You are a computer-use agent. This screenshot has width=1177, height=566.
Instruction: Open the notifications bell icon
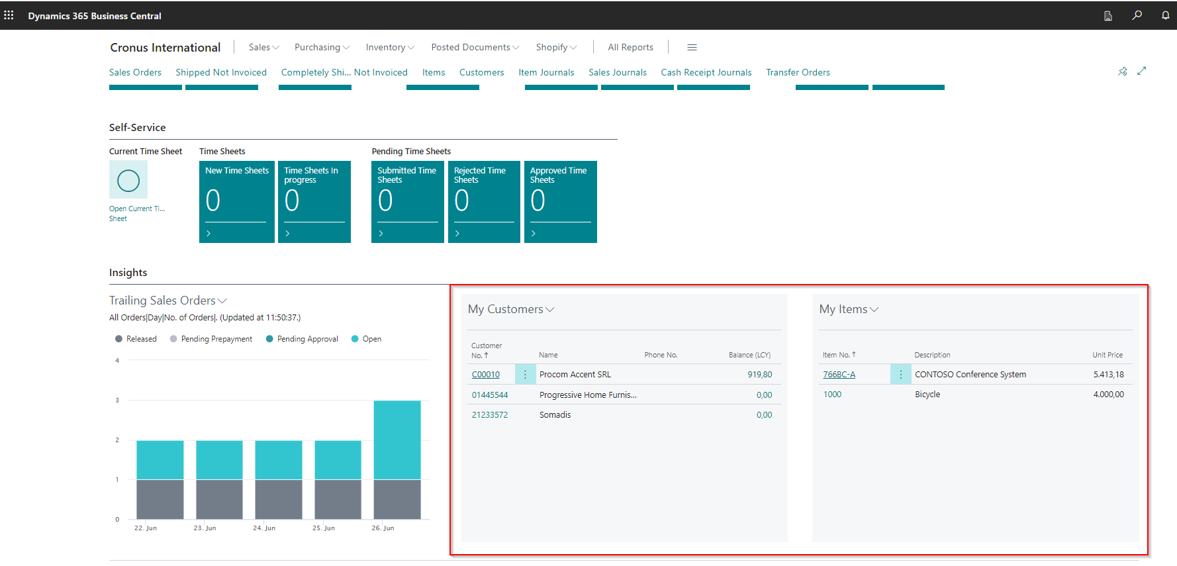pyautogui.click(x=1165, y=15)
